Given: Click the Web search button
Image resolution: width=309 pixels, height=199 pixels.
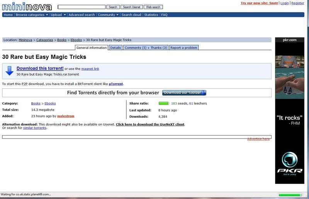Looking at the screenshot, I should tap(153, 7).
